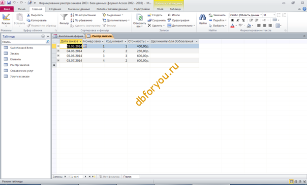Open the navigation pane Таблицы menu arrow
This screenshot has height=185, width=307.
point(43,36)
